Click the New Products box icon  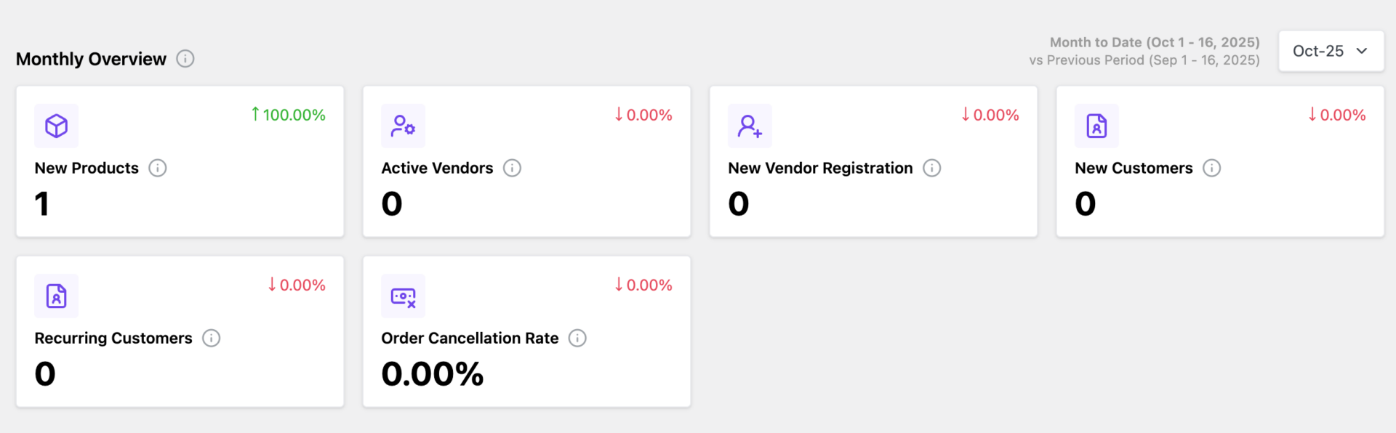tap(57, 126)
